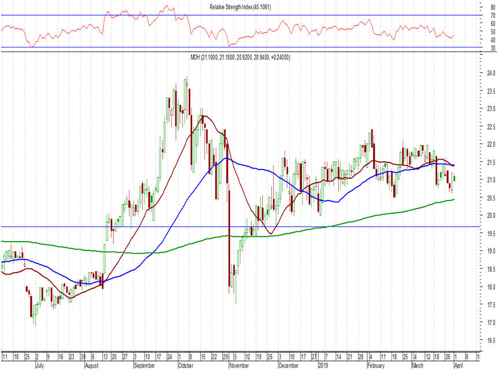
Task: Click the October month label
Action: click(187, 366)
